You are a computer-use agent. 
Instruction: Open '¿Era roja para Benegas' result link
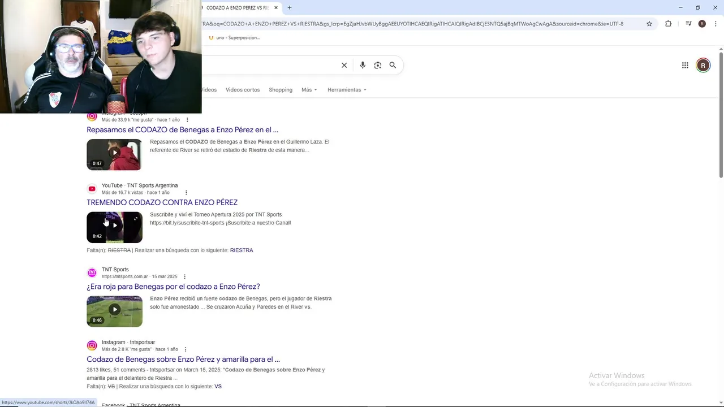coord(173,287)
